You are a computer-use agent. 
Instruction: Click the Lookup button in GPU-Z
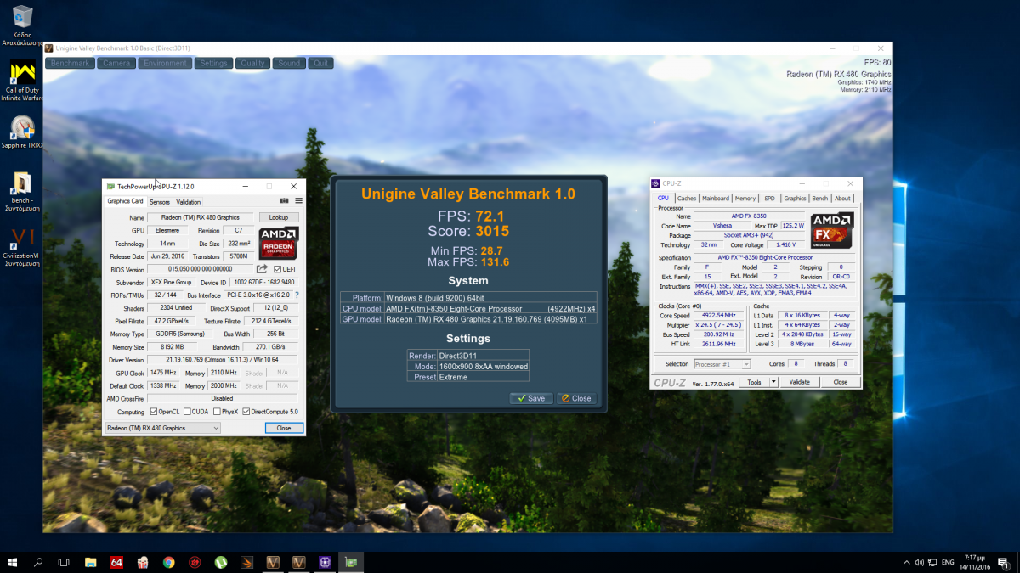pyautogui.click(x=279, y=217)
